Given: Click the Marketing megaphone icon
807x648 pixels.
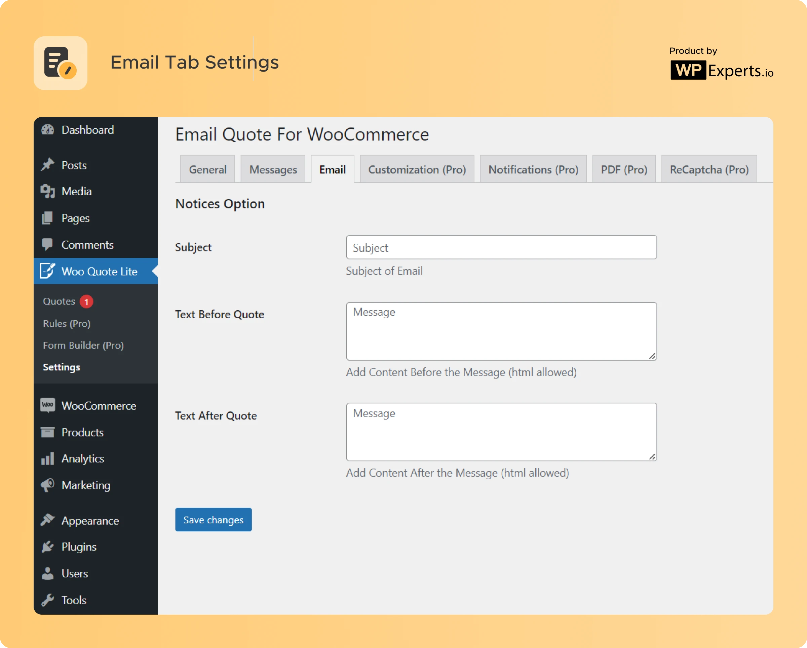Looking at the screenshot, I should [47, 485].
